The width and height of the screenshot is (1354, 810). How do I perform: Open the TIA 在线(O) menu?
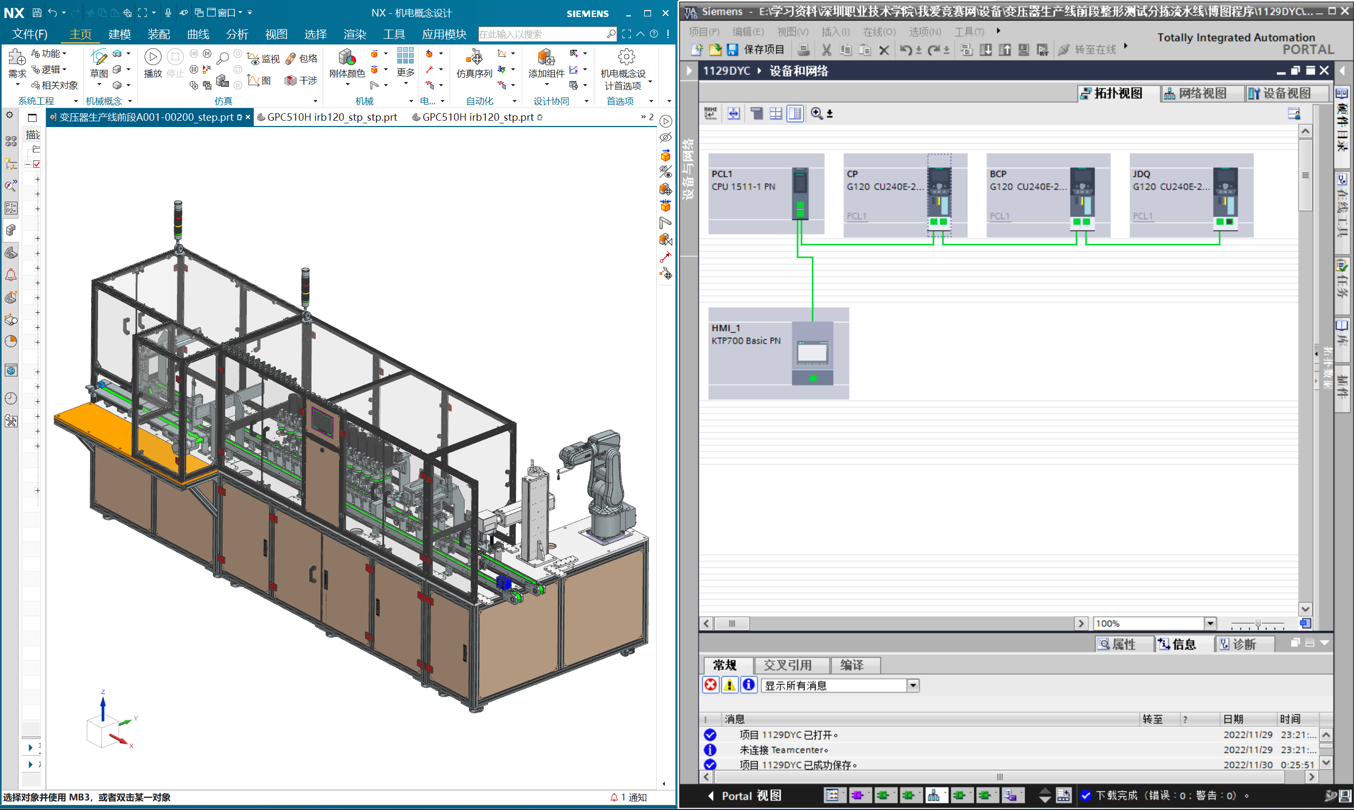click(879, 32)
